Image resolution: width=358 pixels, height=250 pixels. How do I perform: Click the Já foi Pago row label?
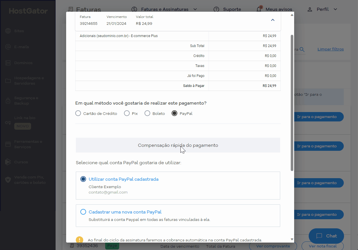click(196, 76)
